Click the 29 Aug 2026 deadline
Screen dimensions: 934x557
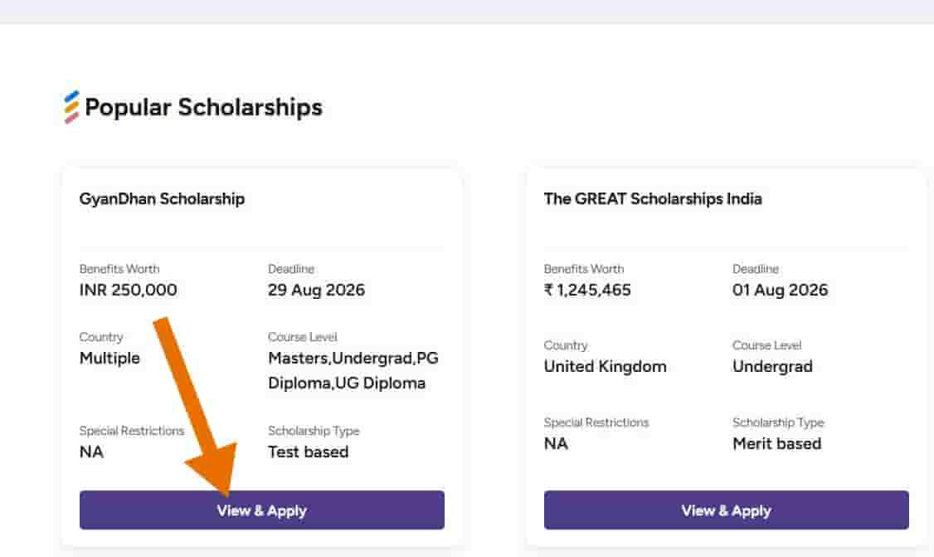pyautogui.click(x=316, y=290)
